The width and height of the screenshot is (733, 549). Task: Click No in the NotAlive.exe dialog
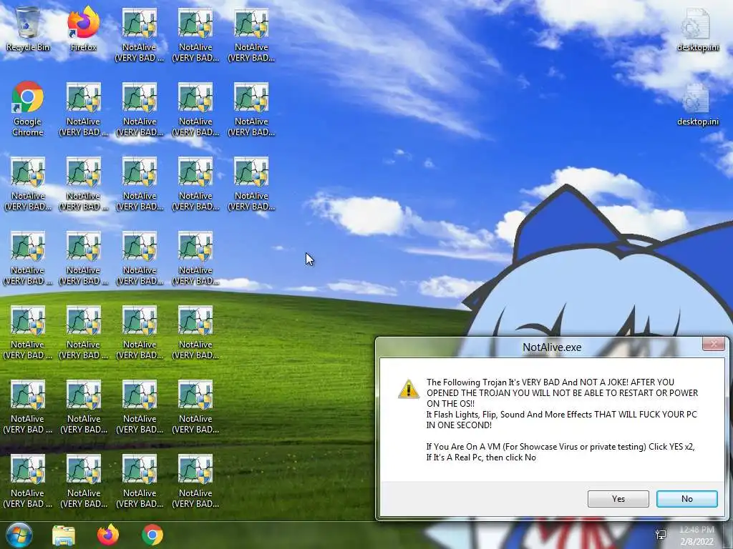click(x=686, y=498)
